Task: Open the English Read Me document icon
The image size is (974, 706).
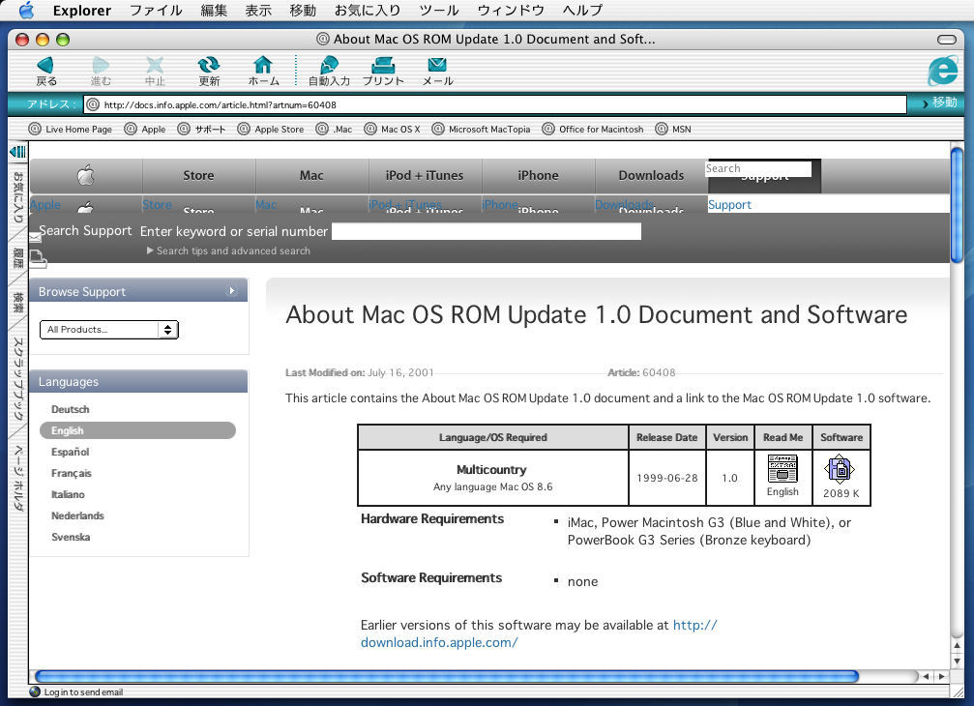Action: pyautogui.click(x=782, y=469)
